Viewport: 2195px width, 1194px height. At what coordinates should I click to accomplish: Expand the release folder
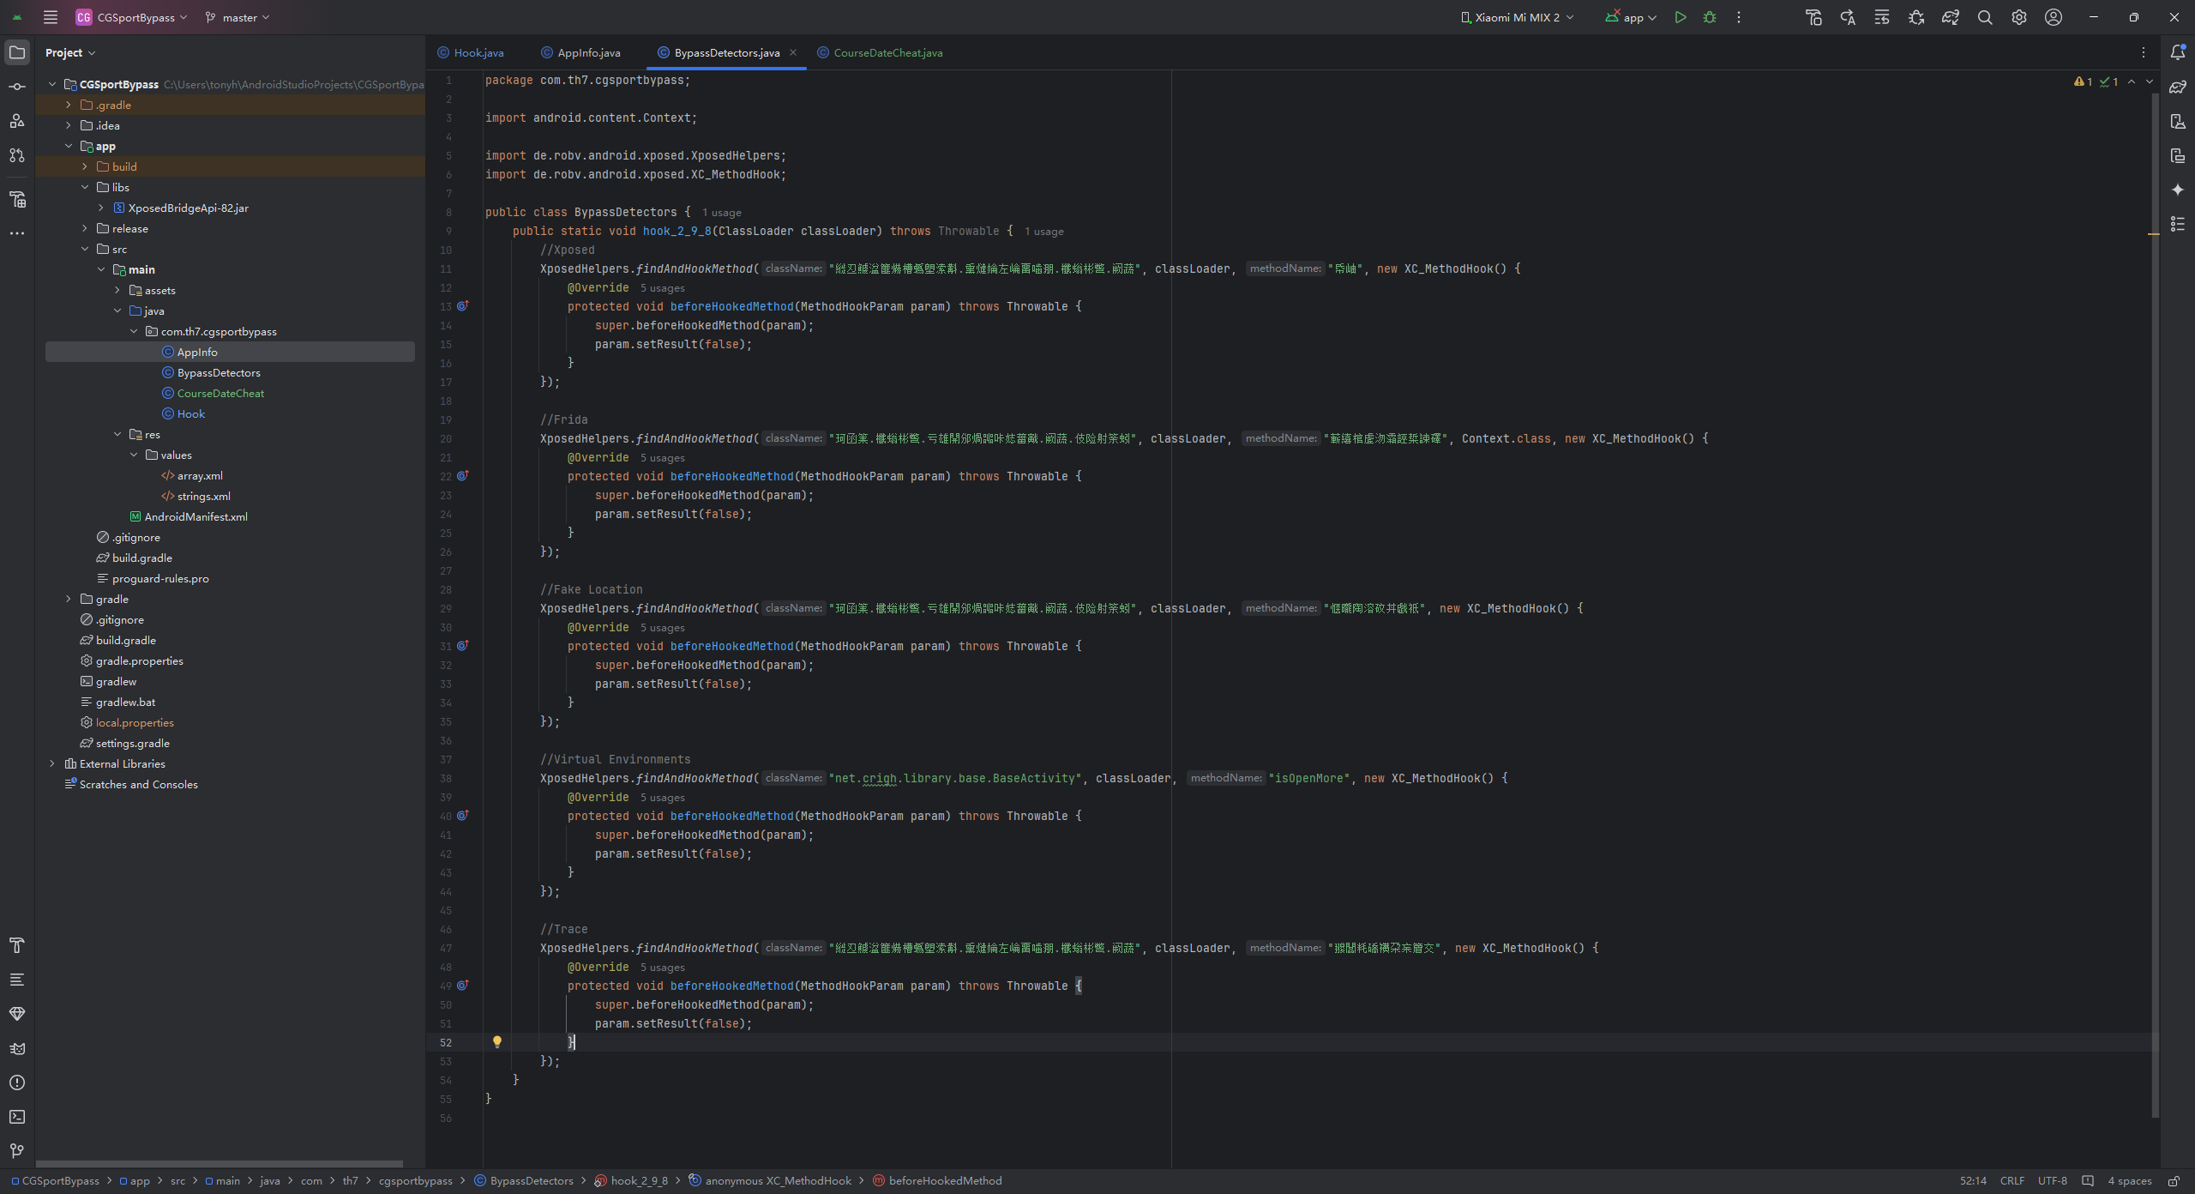pyautogui.click(x=85, y=228)
